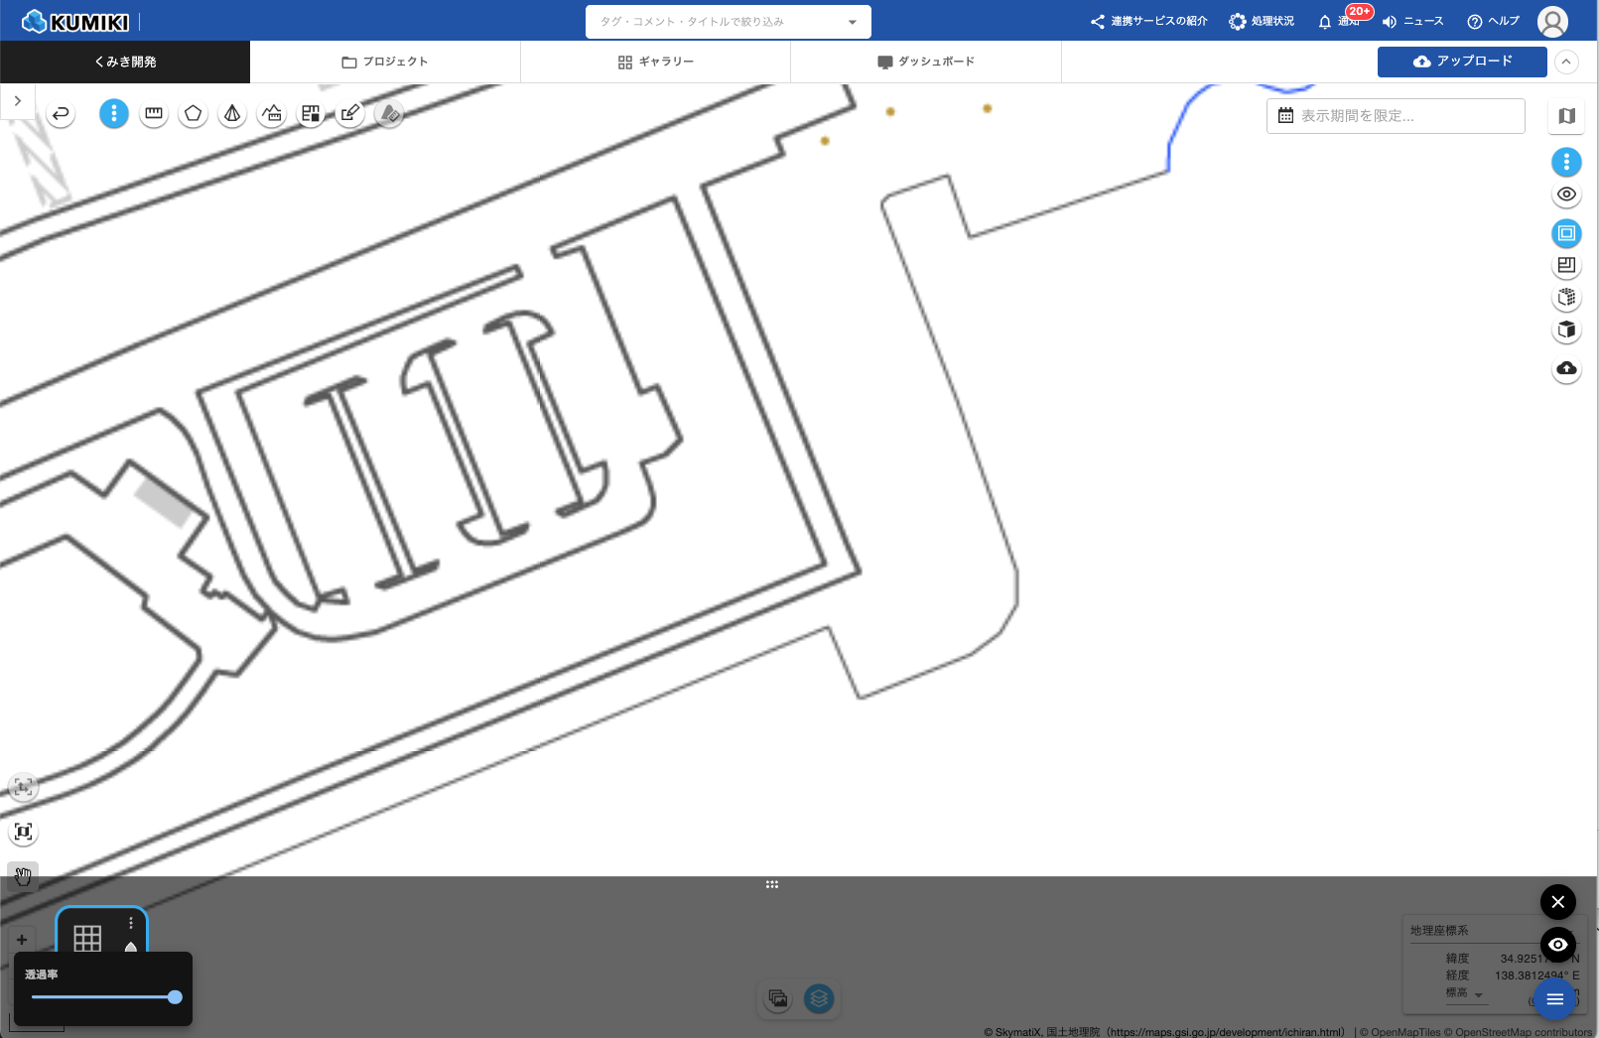
Task: Click the edit annotation pencil tool
Action: click(x=349, y=114)
